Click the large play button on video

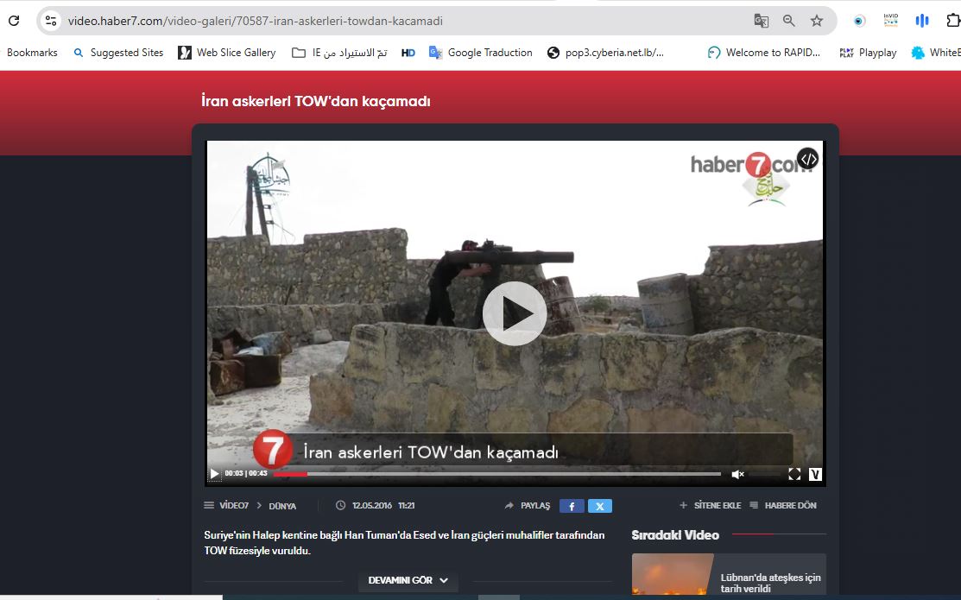point(515,313)
